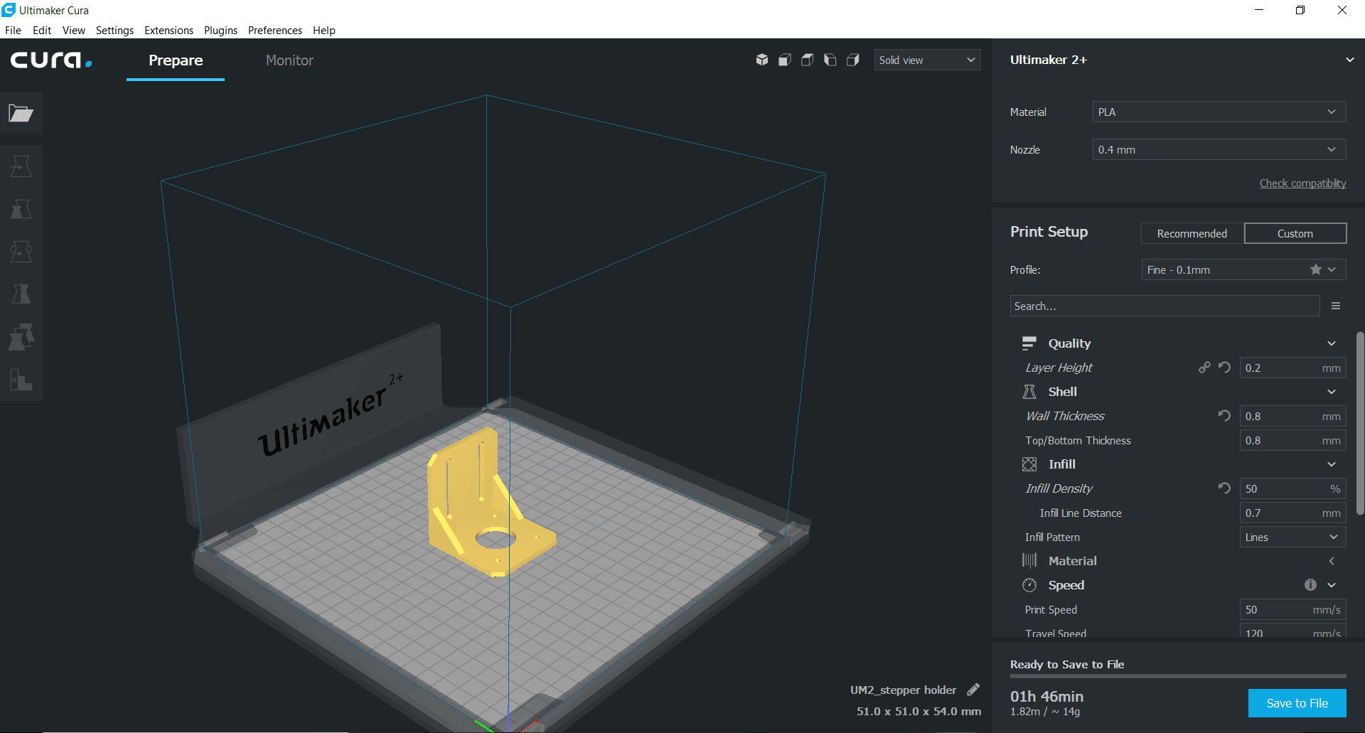Open the File menu
The height and width of the screenshot is (733, 1365).
coord(13,30)
